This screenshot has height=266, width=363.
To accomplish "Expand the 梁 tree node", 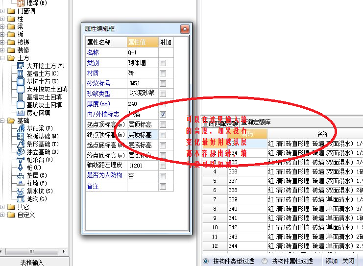I will [2, 26].
